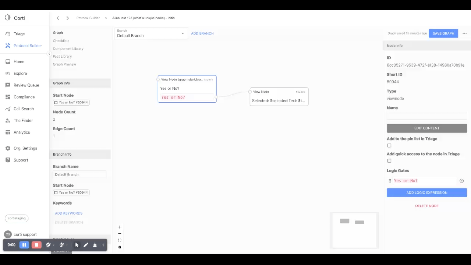Open the three-dot menu beside Save Graph
Image resolution: width=471 pixels, height=265 pixels.
464,33
